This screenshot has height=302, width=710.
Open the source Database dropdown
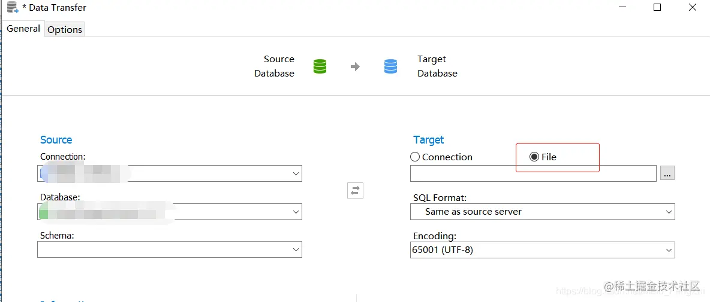(169, 212)
